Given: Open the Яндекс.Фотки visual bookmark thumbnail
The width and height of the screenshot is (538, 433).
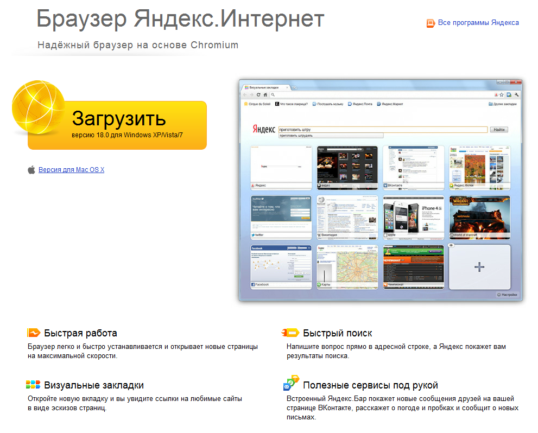Looking at the screenshot, I should click(x=480, y=167).
